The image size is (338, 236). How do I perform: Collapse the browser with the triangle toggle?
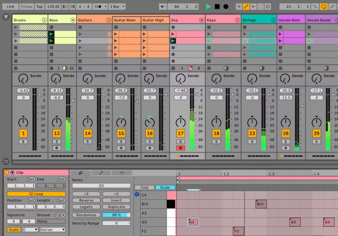(x=6, y=16)
